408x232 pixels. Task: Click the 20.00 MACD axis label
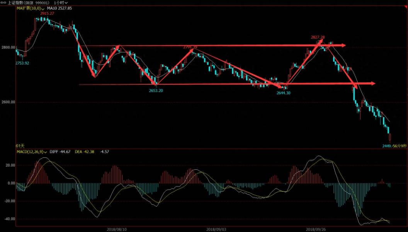[10, 165]
